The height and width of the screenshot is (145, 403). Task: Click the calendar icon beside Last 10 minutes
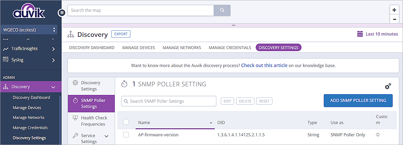click(x=360, y=34)
